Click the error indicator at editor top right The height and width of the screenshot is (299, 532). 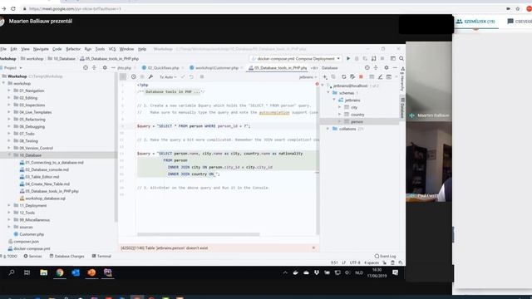pos(318,84)
